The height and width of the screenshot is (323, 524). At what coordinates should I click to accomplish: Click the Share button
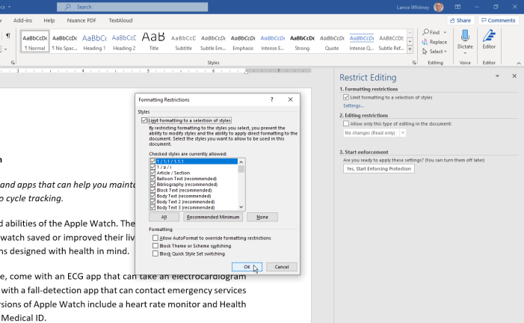pyautogui.click(x=460, y=20)
